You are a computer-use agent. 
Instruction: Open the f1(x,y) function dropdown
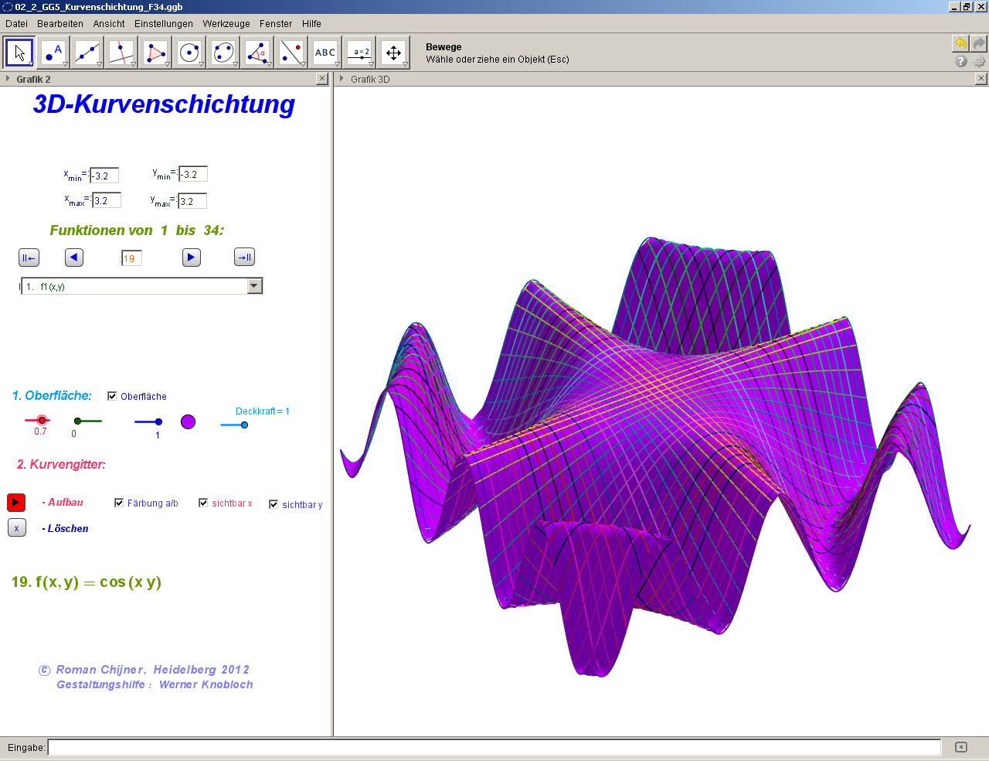tap(254, 286)
